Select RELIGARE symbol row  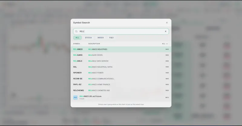121,55
